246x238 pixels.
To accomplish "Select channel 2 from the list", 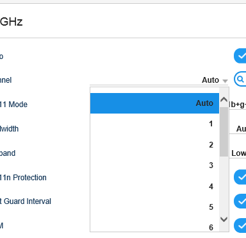I will click(154, 144).
